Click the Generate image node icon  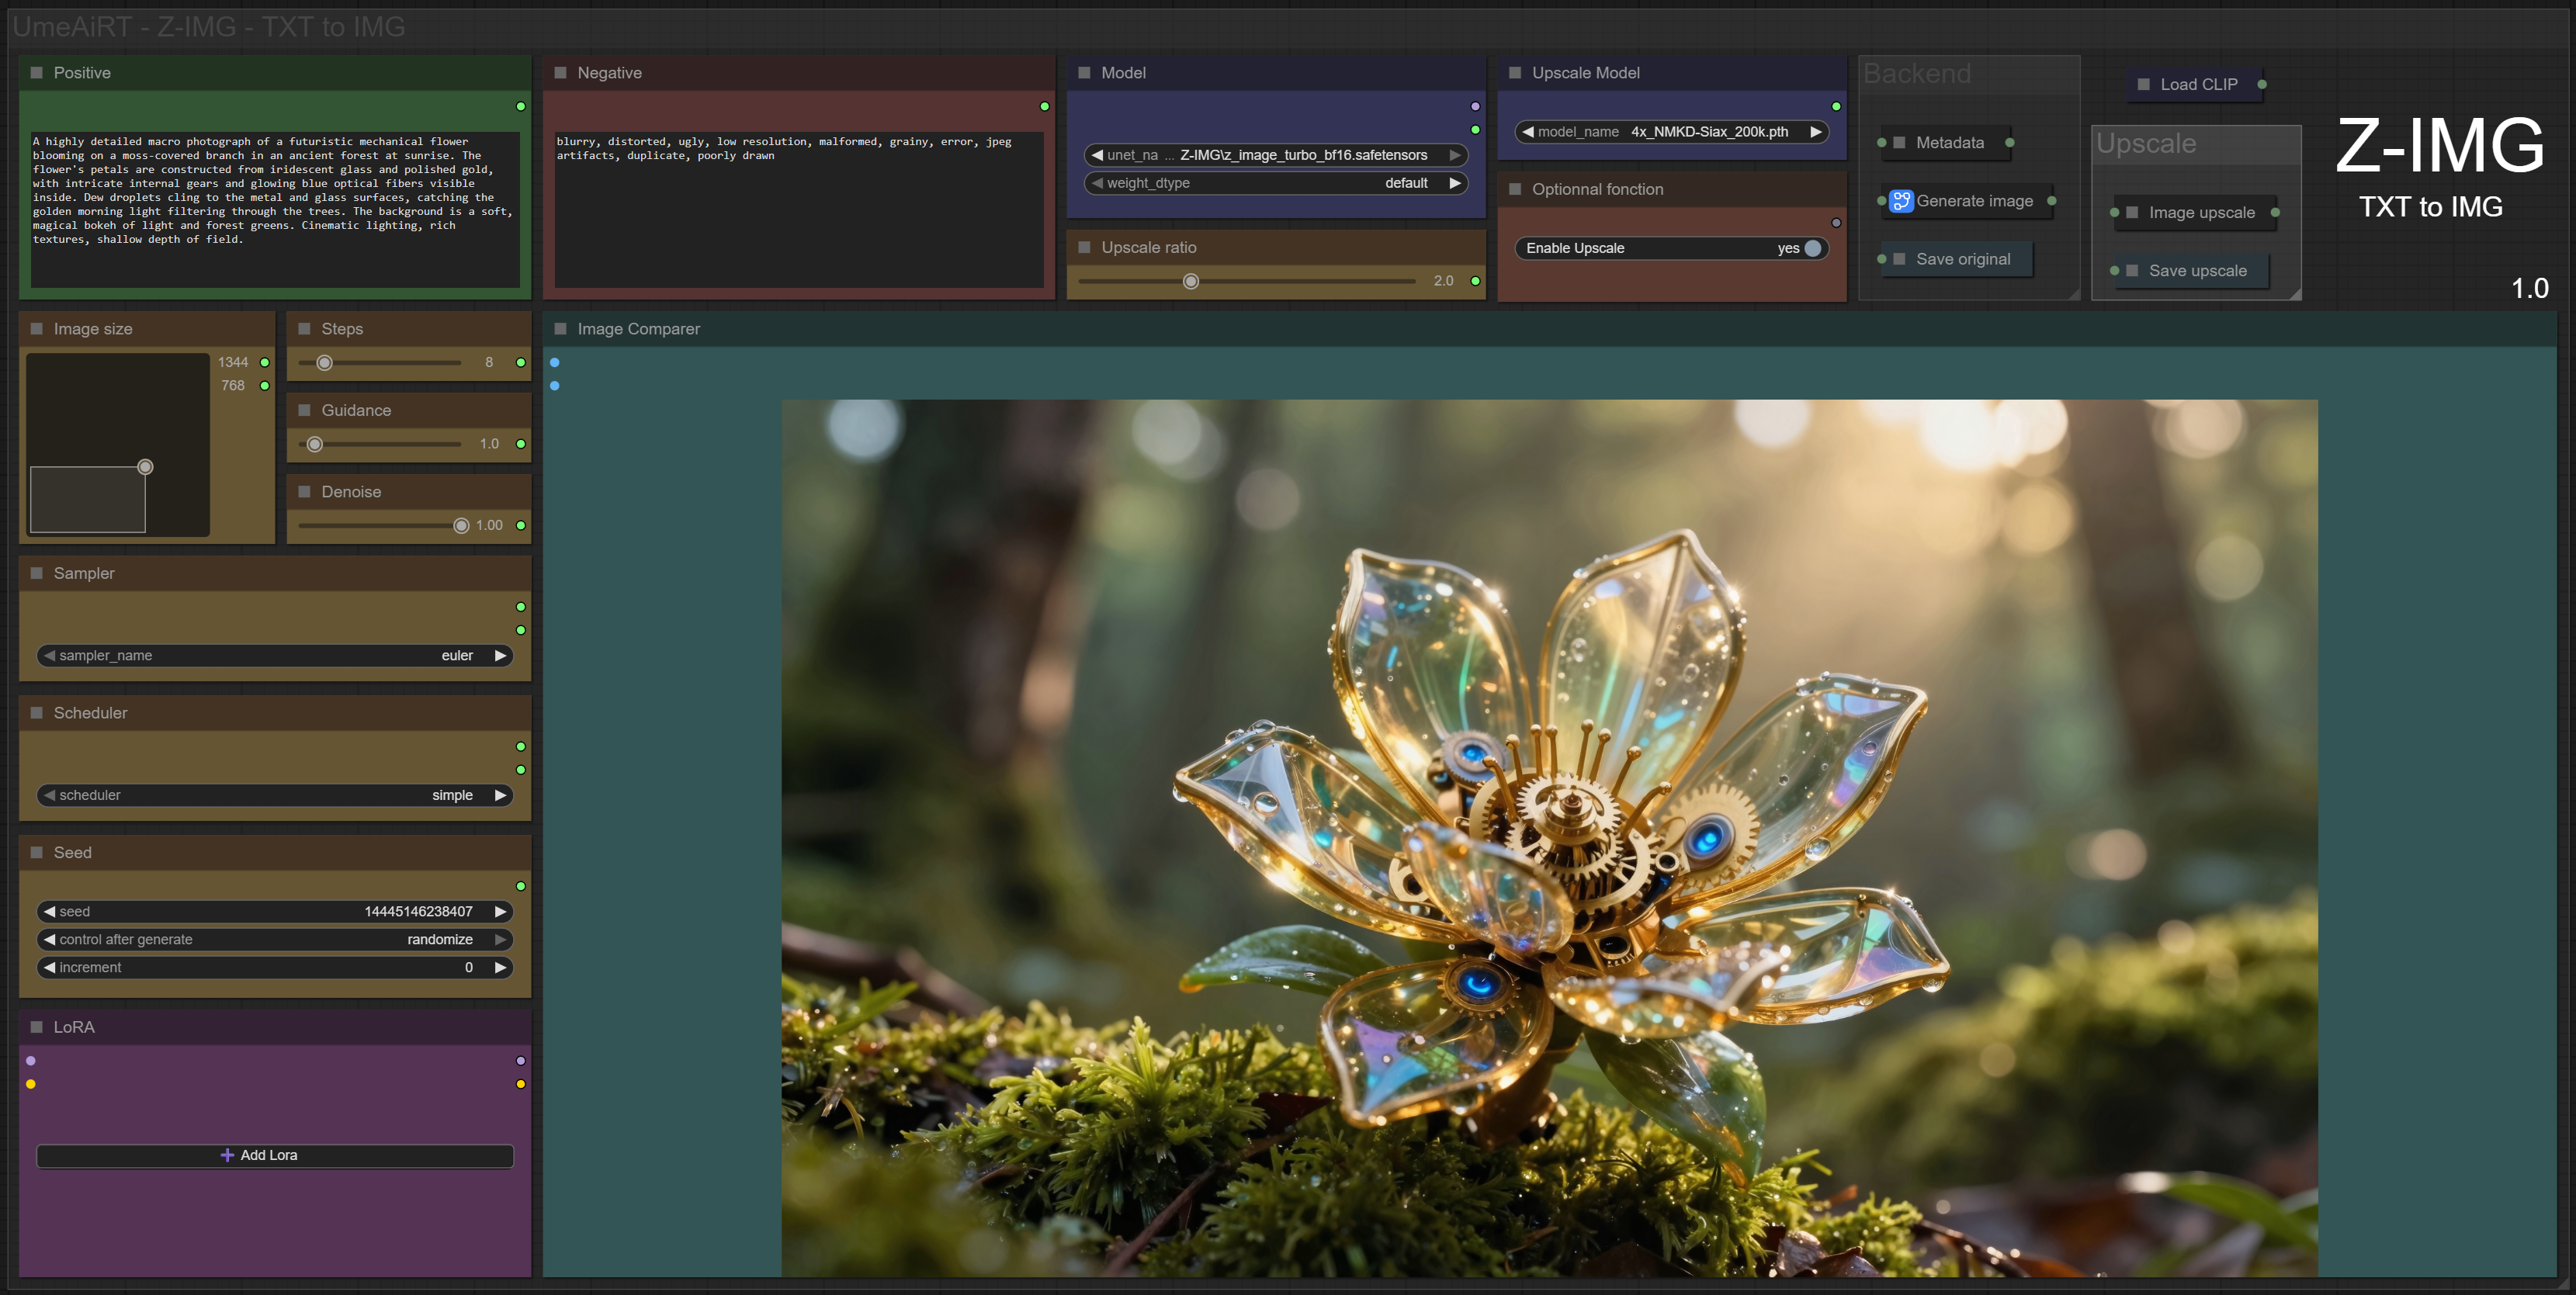(1901, 201)
